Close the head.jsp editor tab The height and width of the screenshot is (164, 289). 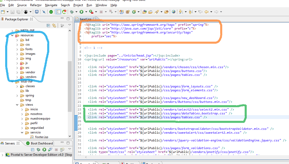95,19
